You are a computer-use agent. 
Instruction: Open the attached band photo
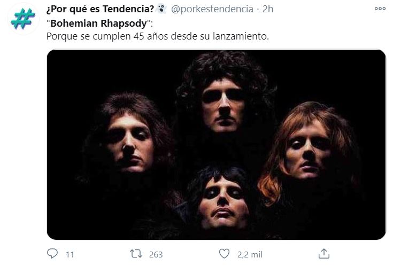tap(216, 145)
